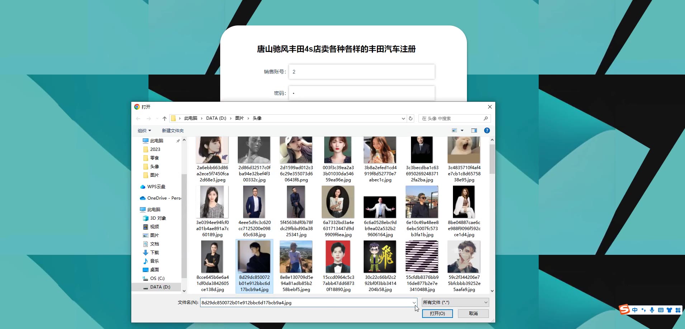
Task: Go back in the file dialog
Action: 138,119
